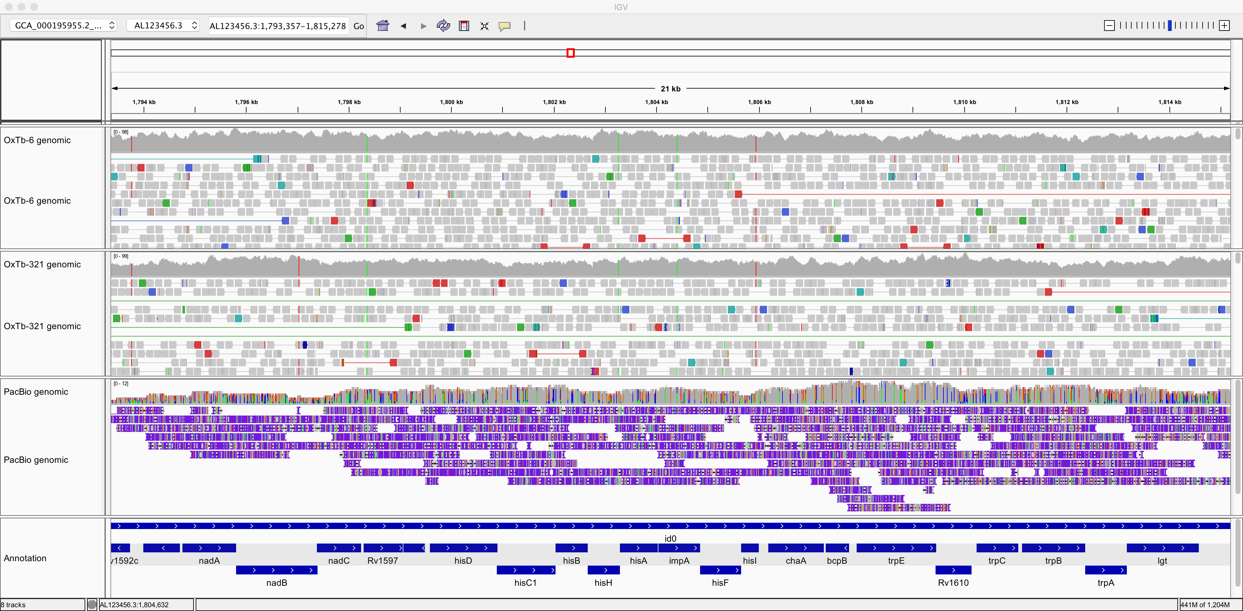Open the define region of interest tool
This screenshot has height=611, width=1243.
pyautogui.click(x=464, y=26)
